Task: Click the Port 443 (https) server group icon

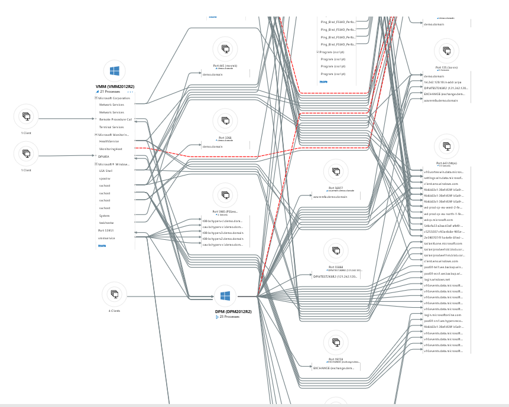Action: coord(446,146)
